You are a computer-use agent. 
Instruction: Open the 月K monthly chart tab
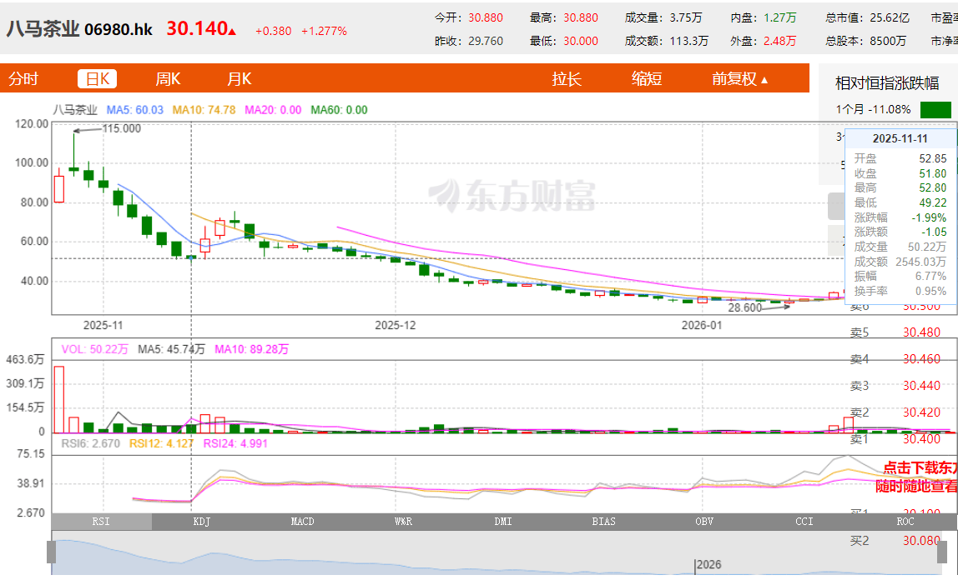[x=239, y=78]
